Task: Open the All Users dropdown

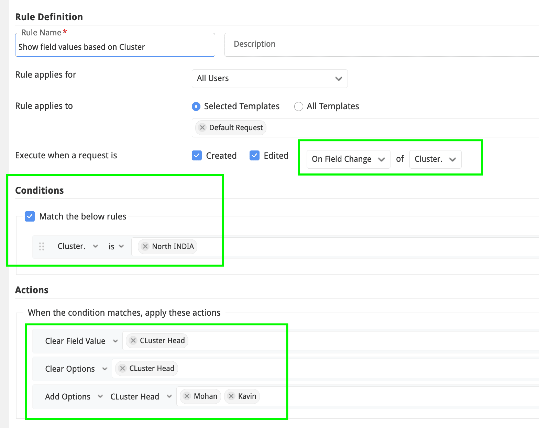Action: (269, 79)
